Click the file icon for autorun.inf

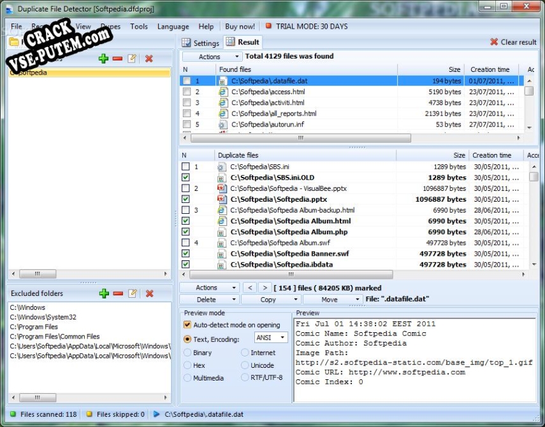point(223,125)
